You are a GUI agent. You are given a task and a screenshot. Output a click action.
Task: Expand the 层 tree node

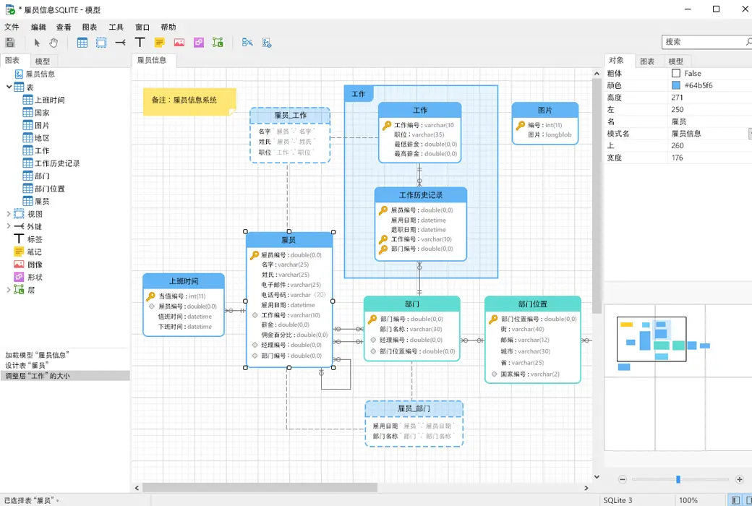(x=9, y=289)
